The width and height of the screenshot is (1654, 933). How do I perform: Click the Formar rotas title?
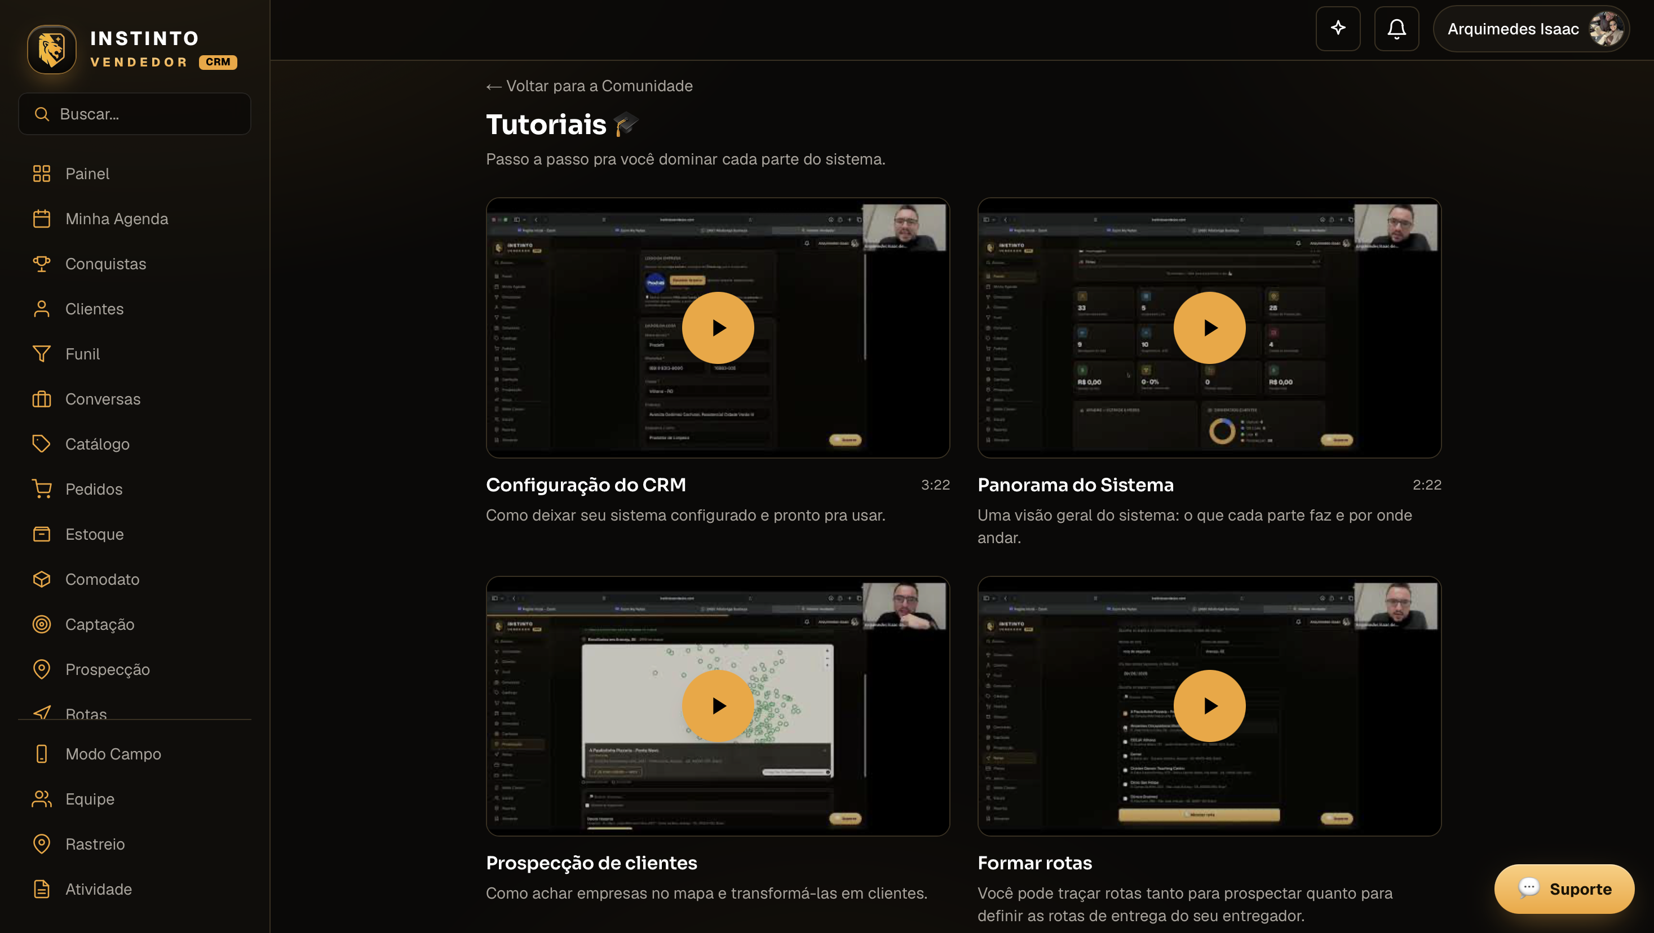pyautogui.click(x=1034, y=863)
